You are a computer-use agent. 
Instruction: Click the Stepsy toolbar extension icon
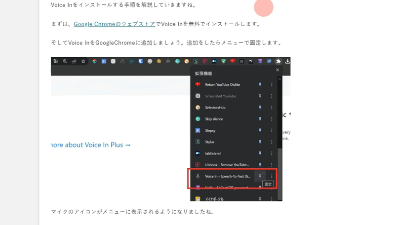pos(104,61)
